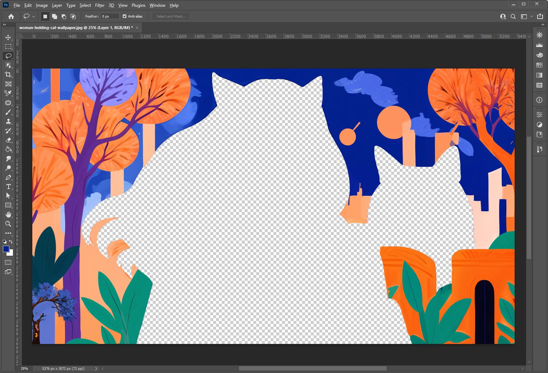The image size is (548, 373).
Task: Select the Object Selection tool
Action: pyautogui.click(x=8, y=65)
